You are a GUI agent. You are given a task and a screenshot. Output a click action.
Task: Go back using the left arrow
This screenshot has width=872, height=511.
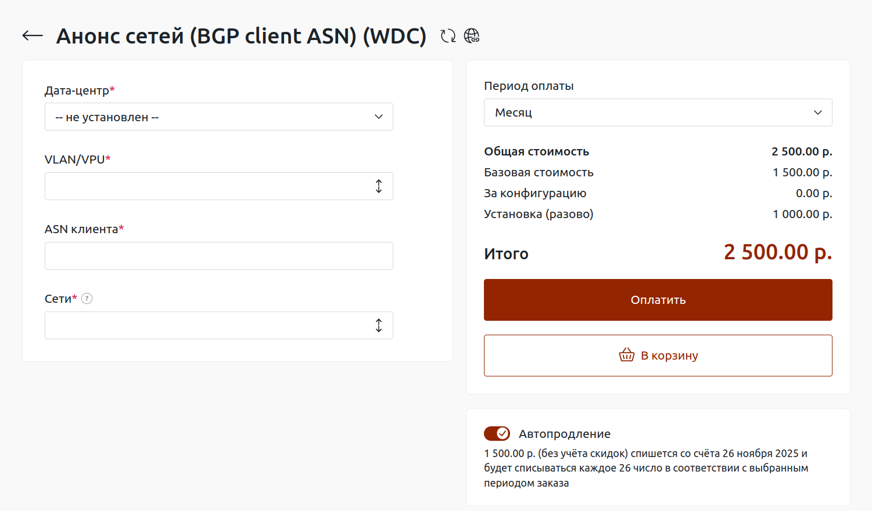click(33, 36)
